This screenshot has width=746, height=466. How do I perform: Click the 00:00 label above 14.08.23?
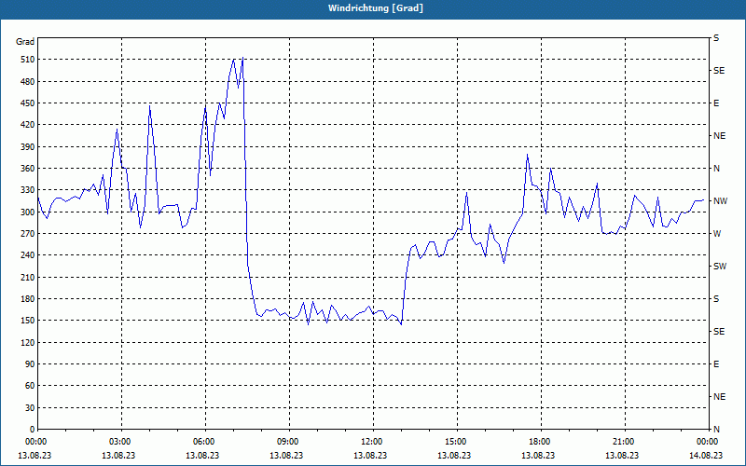click(708, 442)
